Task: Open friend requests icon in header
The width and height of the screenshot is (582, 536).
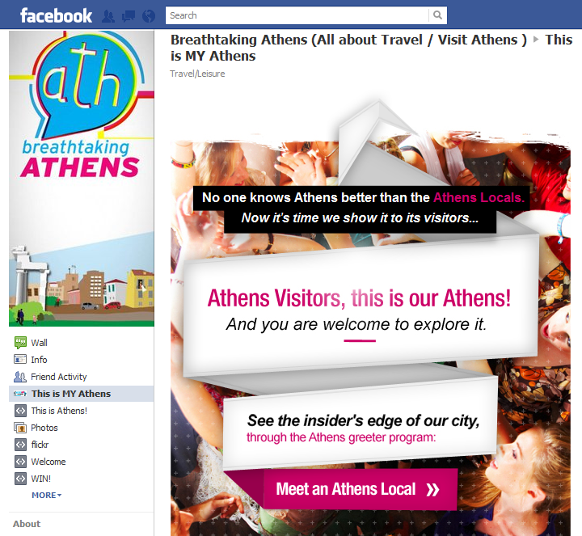Action: (108, 16)
